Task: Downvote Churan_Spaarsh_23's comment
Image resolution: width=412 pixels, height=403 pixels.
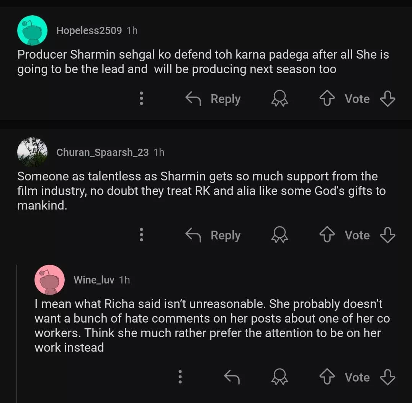Action: [387, 235]
